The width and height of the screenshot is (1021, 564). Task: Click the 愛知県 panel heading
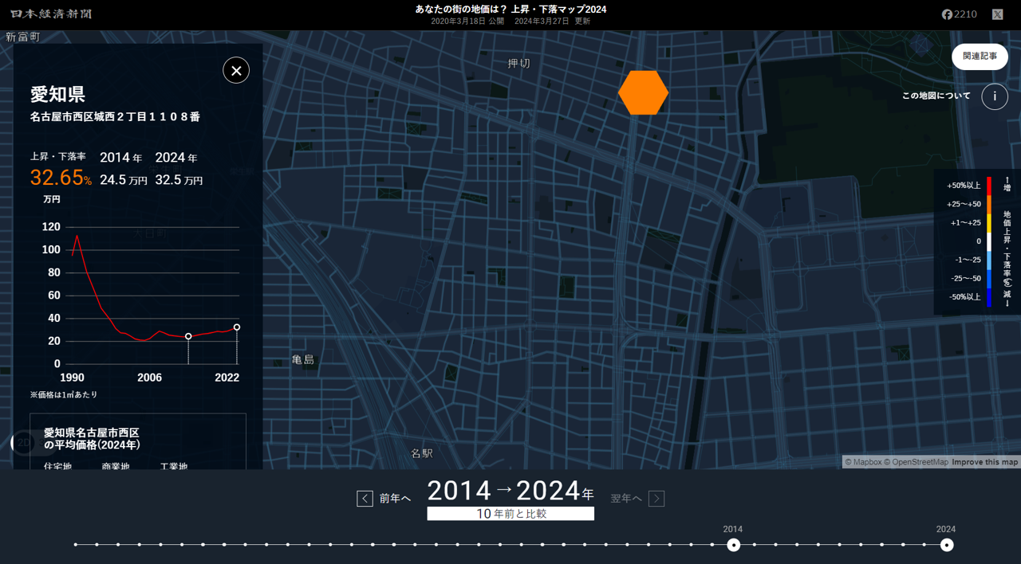(x=57, y=94)
